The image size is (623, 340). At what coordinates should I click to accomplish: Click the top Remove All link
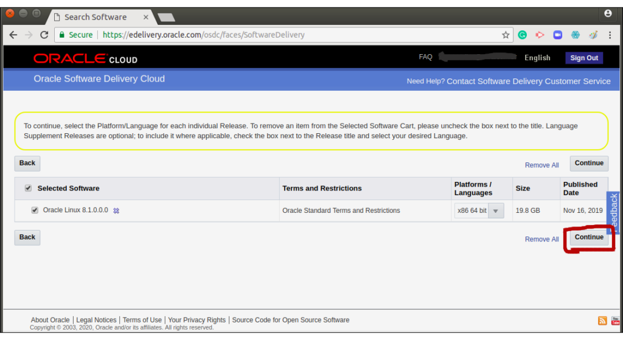541,165
